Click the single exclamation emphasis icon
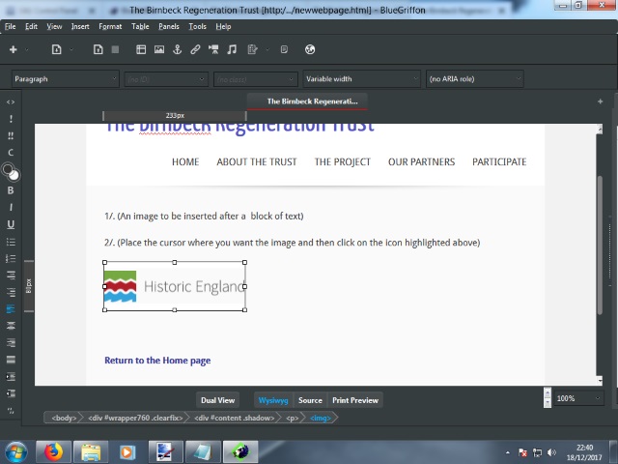618x464 pixels. [x=11, y=118]
